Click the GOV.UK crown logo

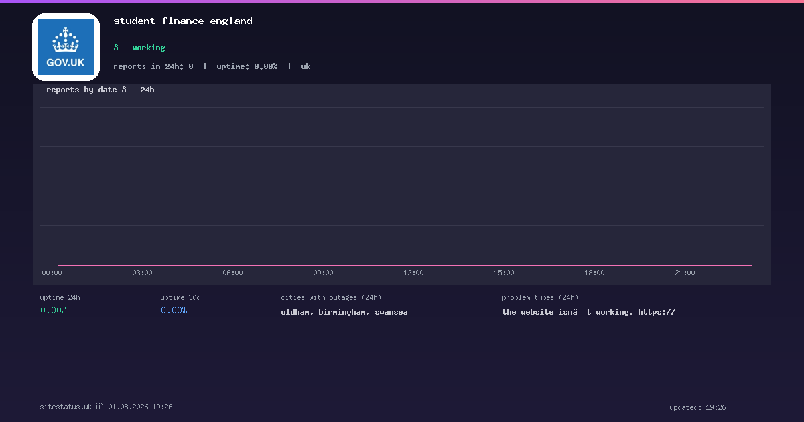66,47
